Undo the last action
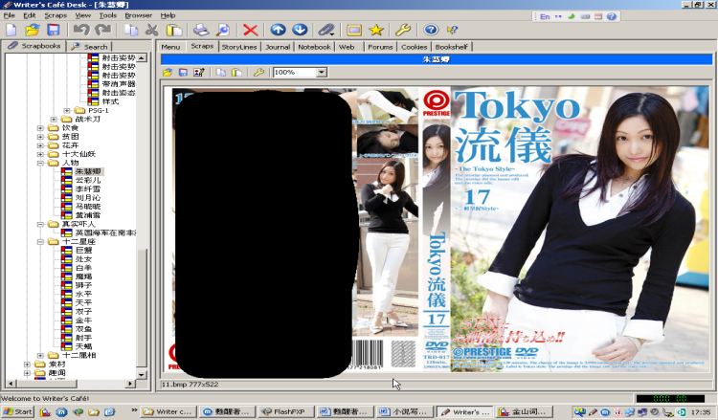The width and height of the screenshot is (718, 420). (x=81, y=31)
